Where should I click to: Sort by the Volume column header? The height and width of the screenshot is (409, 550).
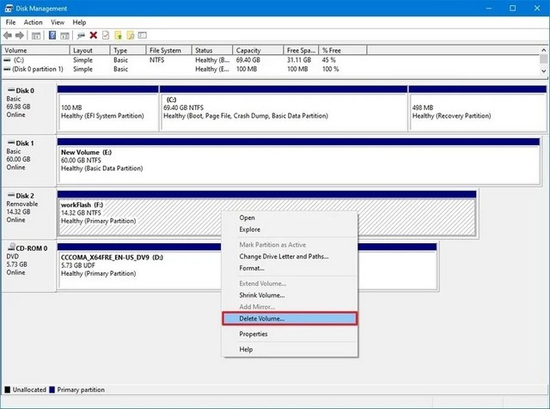tap(36, 50)
